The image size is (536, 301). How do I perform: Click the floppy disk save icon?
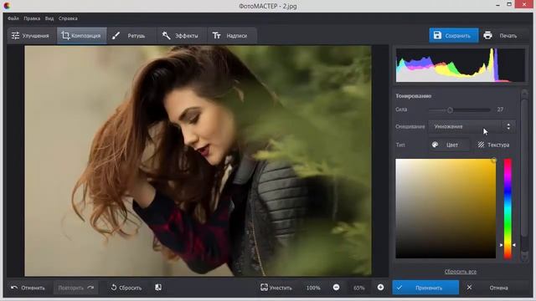[x=437, y=35]
